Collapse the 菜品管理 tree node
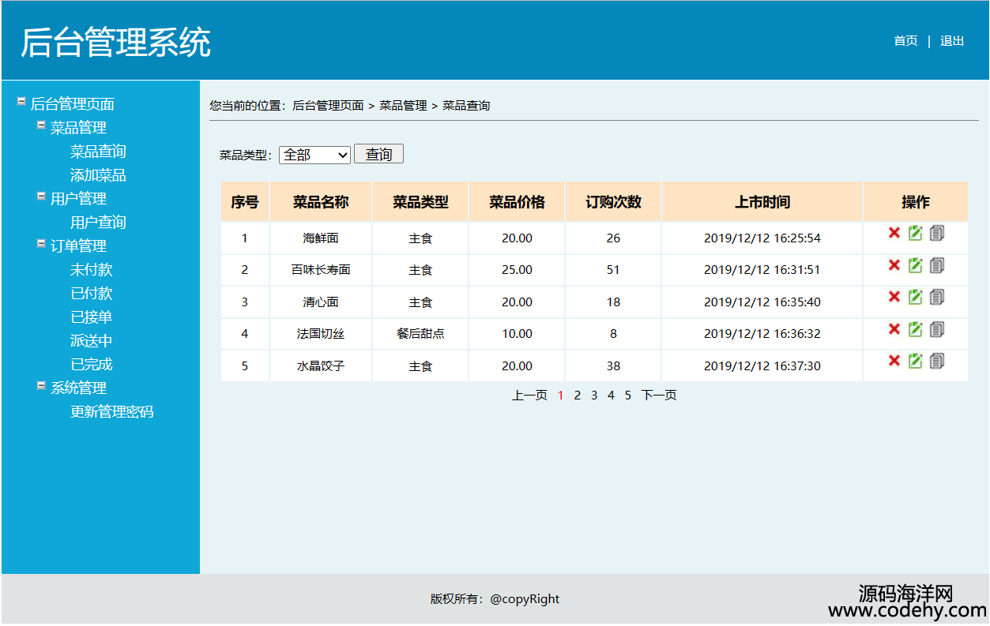The width and height of the screenshot is (990, 626). point(41,125)
